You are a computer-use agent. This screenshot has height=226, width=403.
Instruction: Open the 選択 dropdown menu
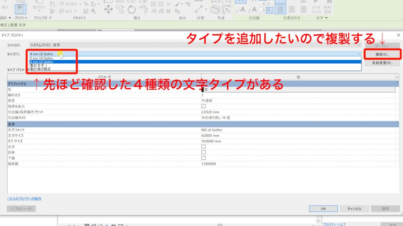[x=5, y=17]
